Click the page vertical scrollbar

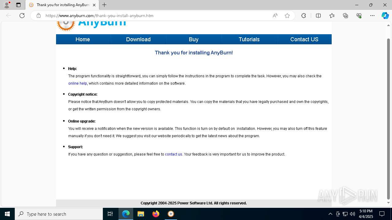coord(388,119)
